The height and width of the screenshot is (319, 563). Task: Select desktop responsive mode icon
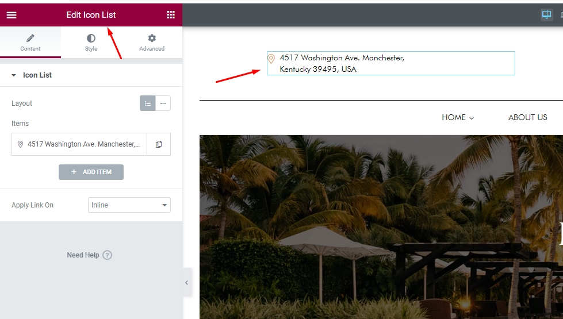[x=546, y=15]
